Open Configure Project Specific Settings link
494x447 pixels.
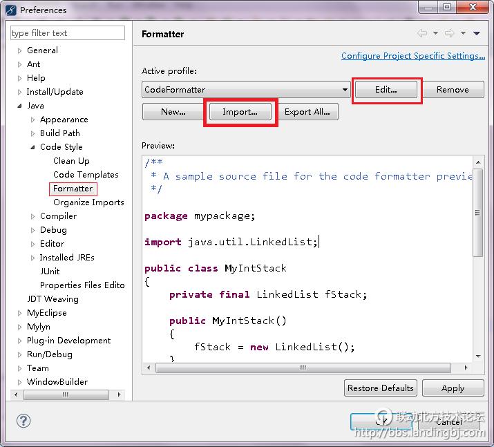tap(412, 56)
